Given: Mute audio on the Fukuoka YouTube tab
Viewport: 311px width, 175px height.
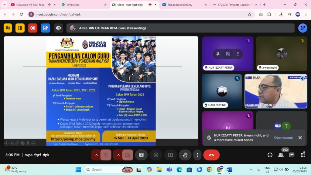Looking at the screenshot, I should (x=49, y=5).
